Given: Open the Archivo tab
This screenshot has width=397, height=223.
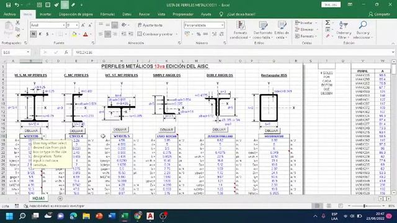Looking at the screenshot, I should click(x=10, y=14).
